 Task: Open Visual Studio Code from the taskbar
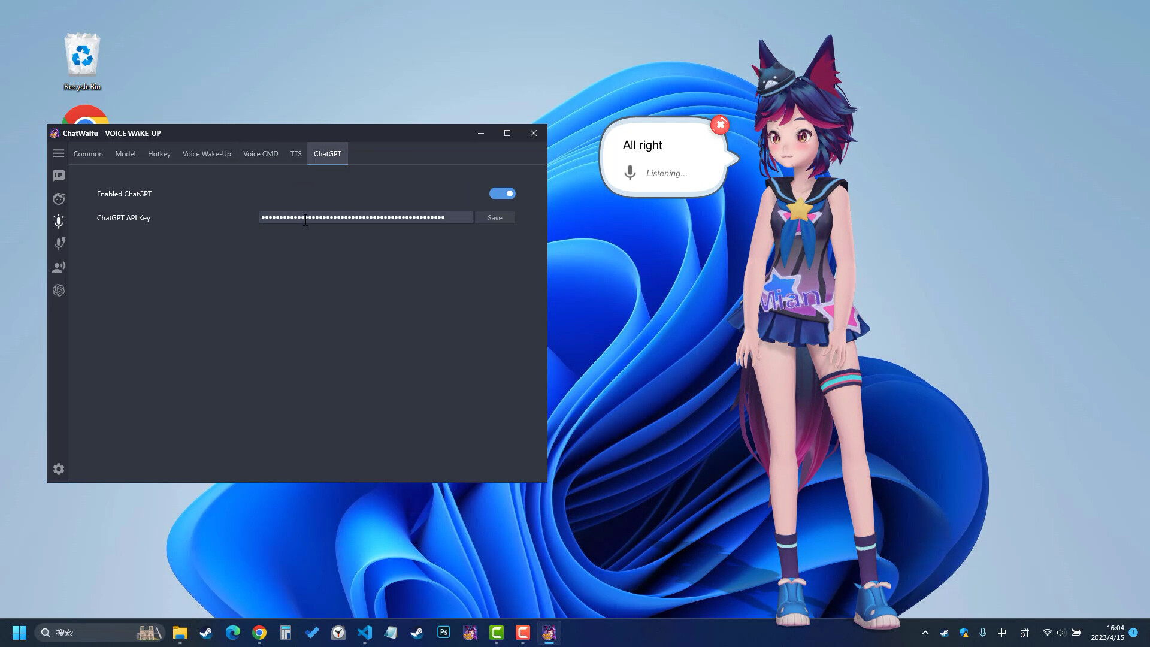pos(364,633)
